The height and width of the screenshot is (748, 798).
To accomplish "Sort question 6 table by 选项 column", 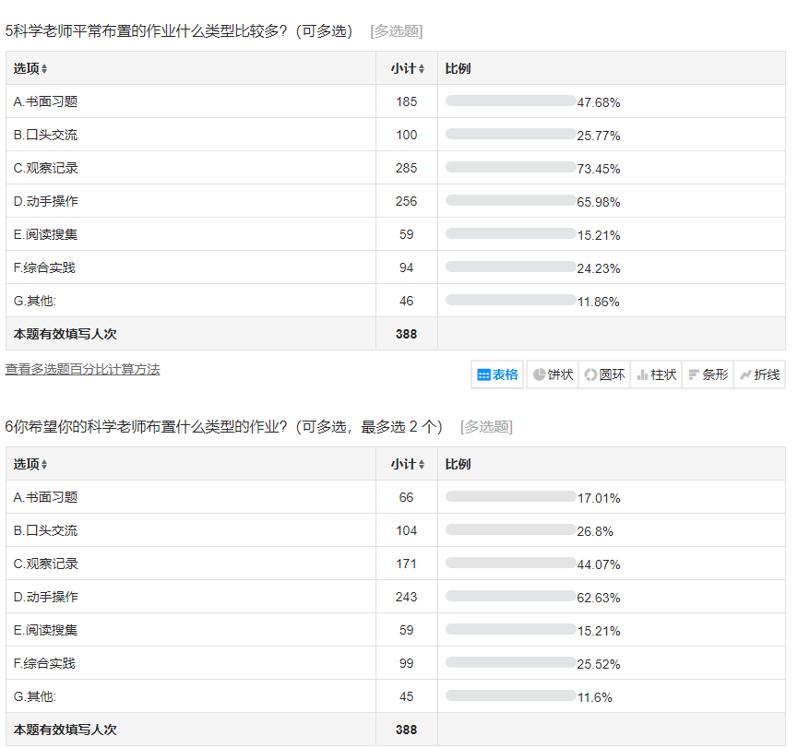I will [30, 464].
